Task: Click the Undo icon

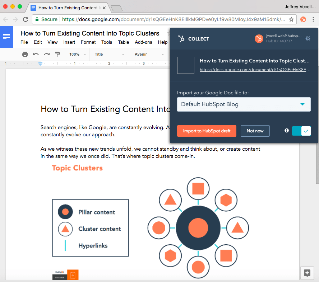Action: coord(36,54)
